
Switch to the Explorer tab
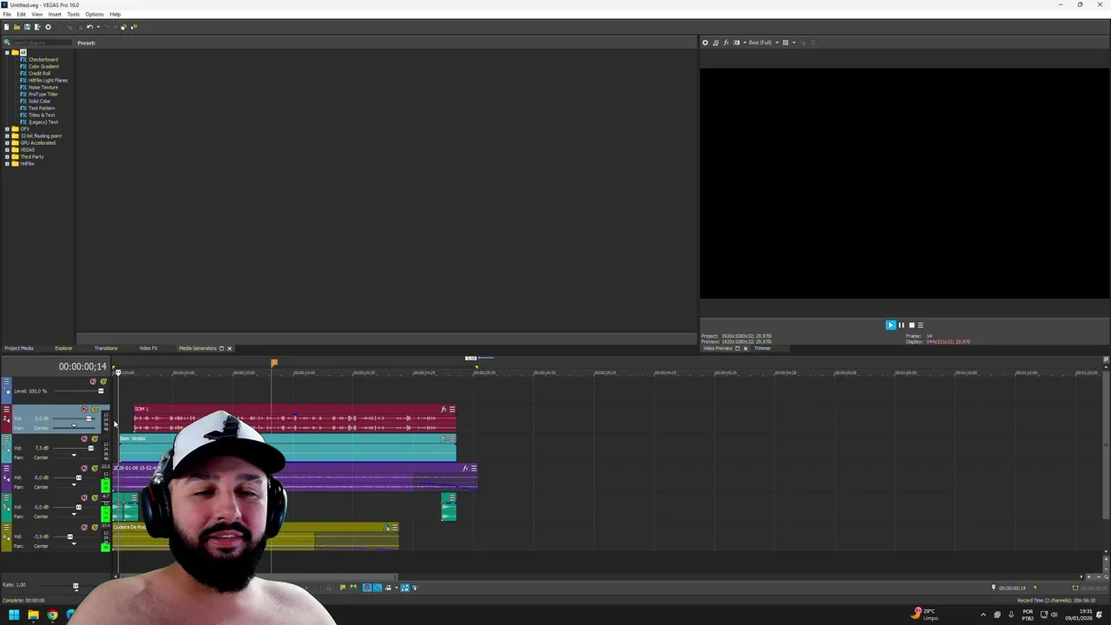point(64,348)
